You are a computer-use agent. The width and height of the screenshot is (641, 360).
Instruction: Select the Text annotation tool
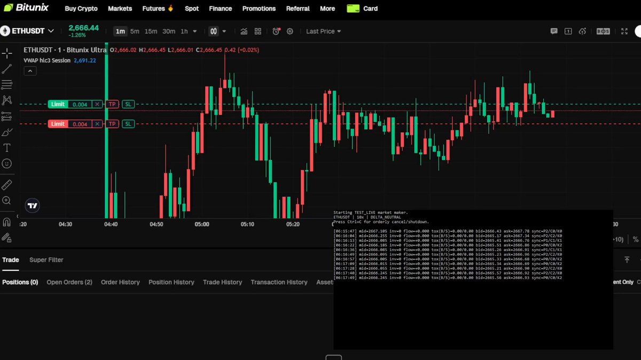[x=7, y=148]
